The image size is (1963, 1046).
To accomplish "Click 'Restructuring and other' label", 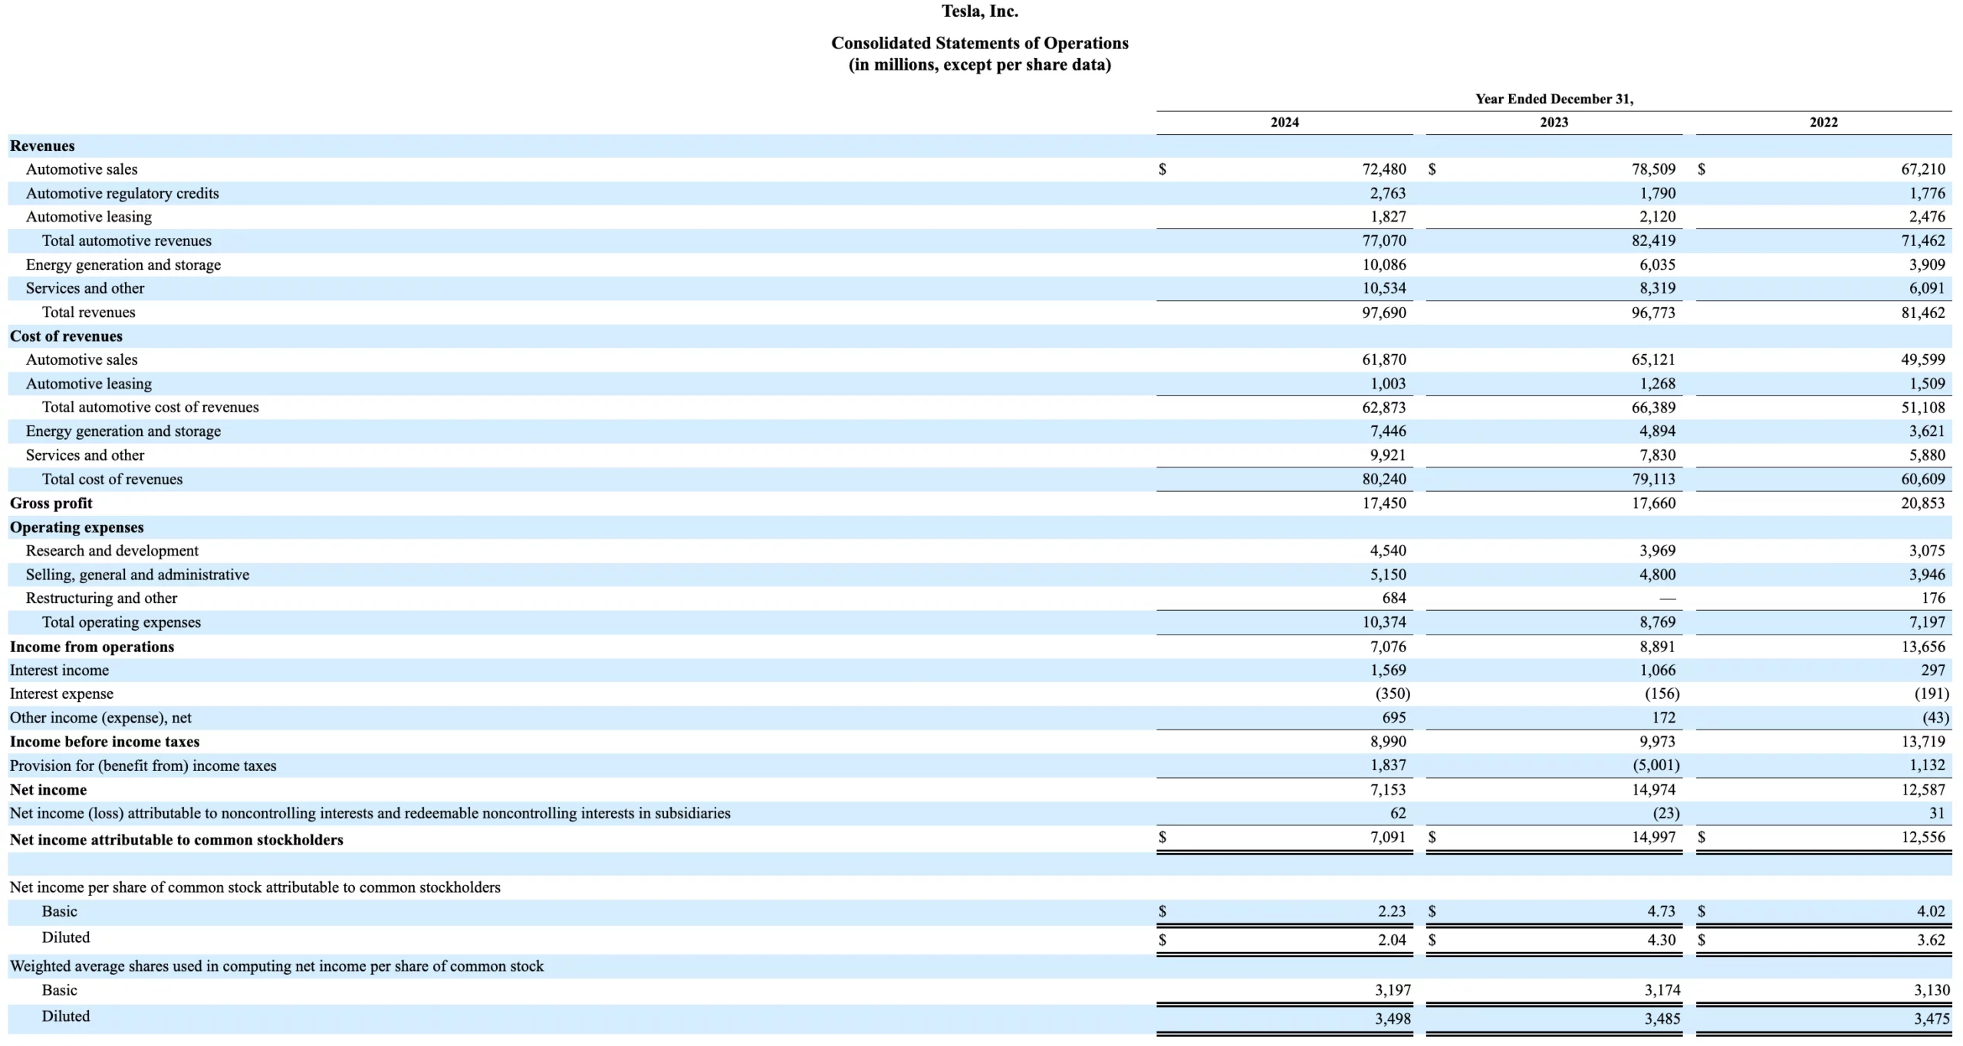I will tap(101, 598).
